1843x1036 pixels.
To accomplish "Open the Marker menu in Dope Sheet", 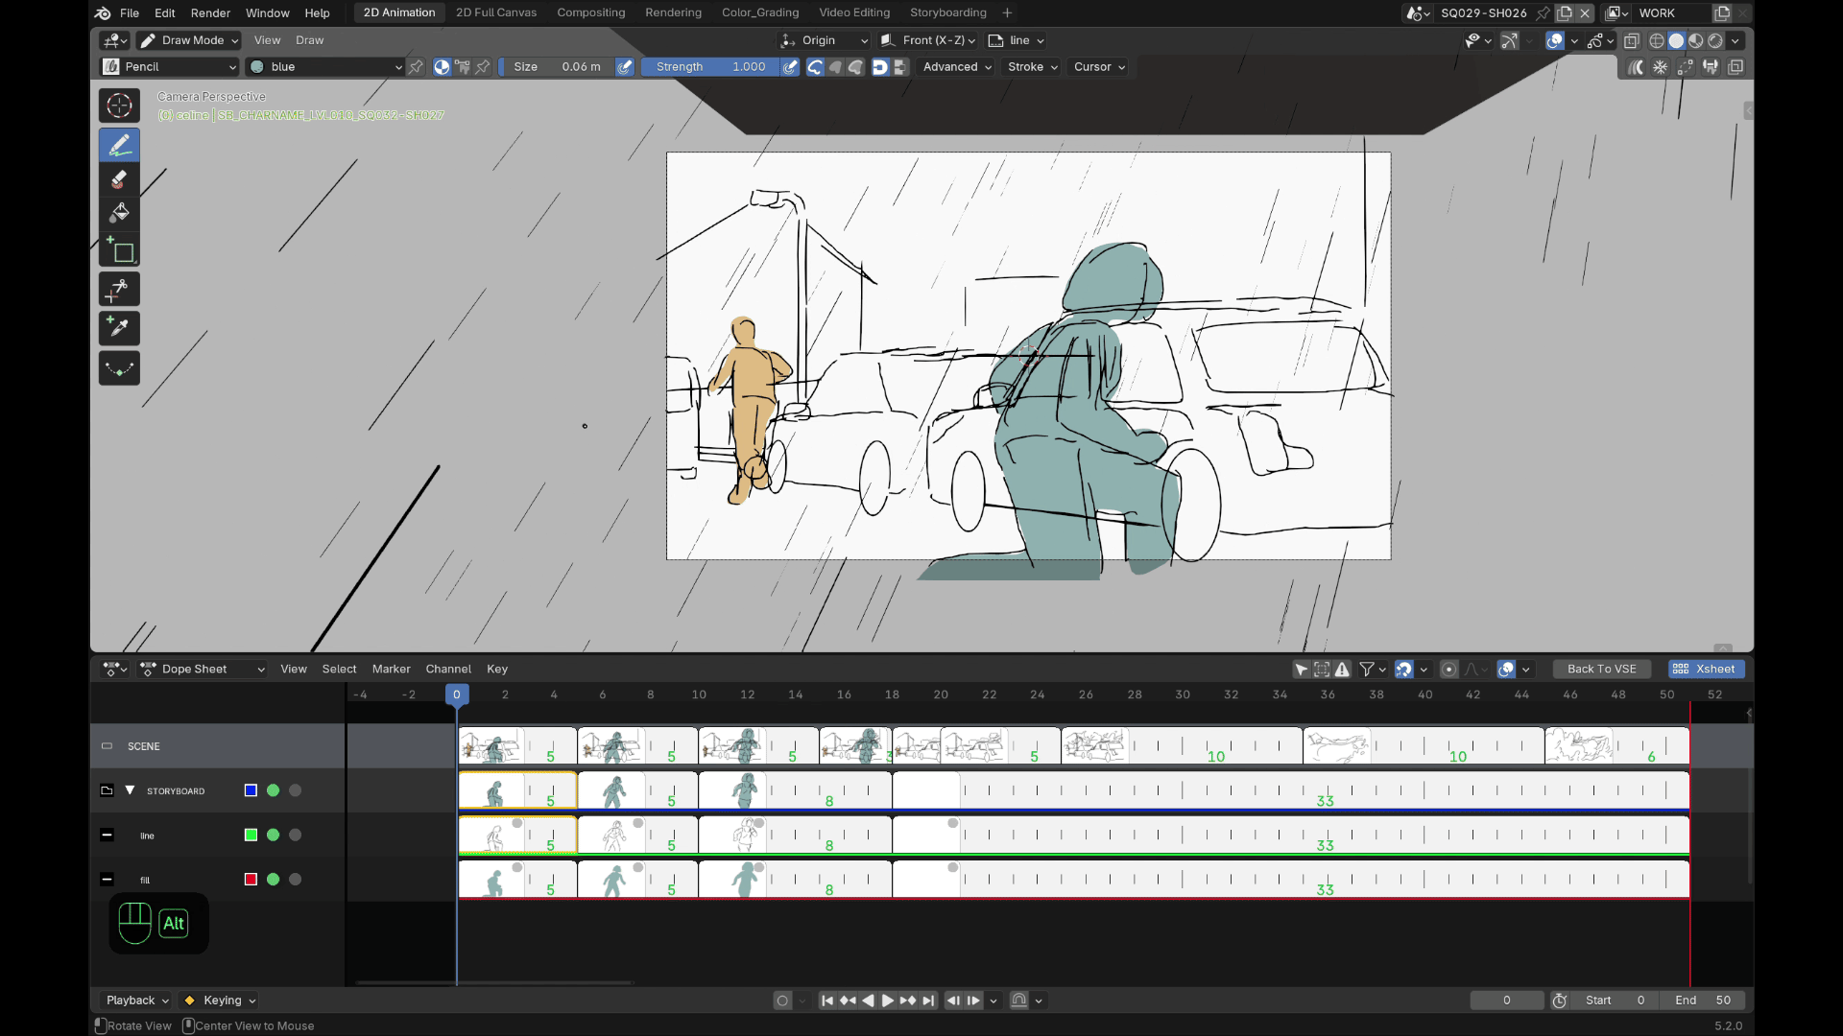I will [391, 670].
